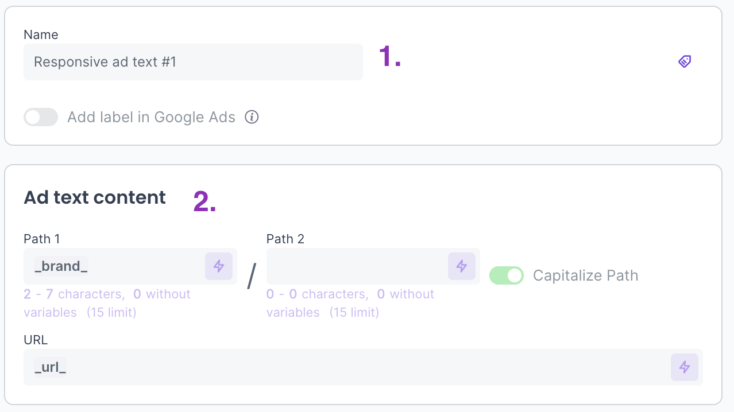Image resolution: width=734 pixels, height=412 pixels.
Task: Click the Name field with Responsive ad text #1
Action: tap(192, 62)
